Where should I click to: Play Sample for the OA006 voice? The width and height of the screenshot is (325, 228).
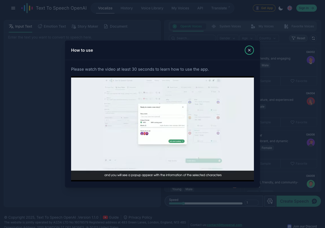point(265,164)
